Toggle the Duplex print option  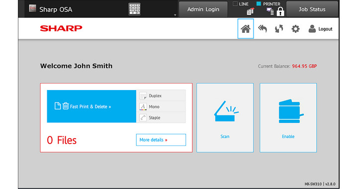[x=161, y=95]
